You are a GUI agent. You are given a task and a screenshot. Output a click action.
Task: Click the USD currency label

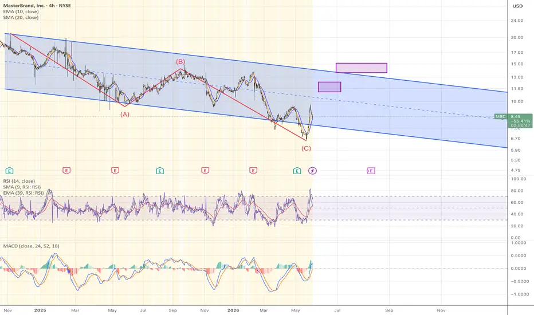tap(517, 6)
